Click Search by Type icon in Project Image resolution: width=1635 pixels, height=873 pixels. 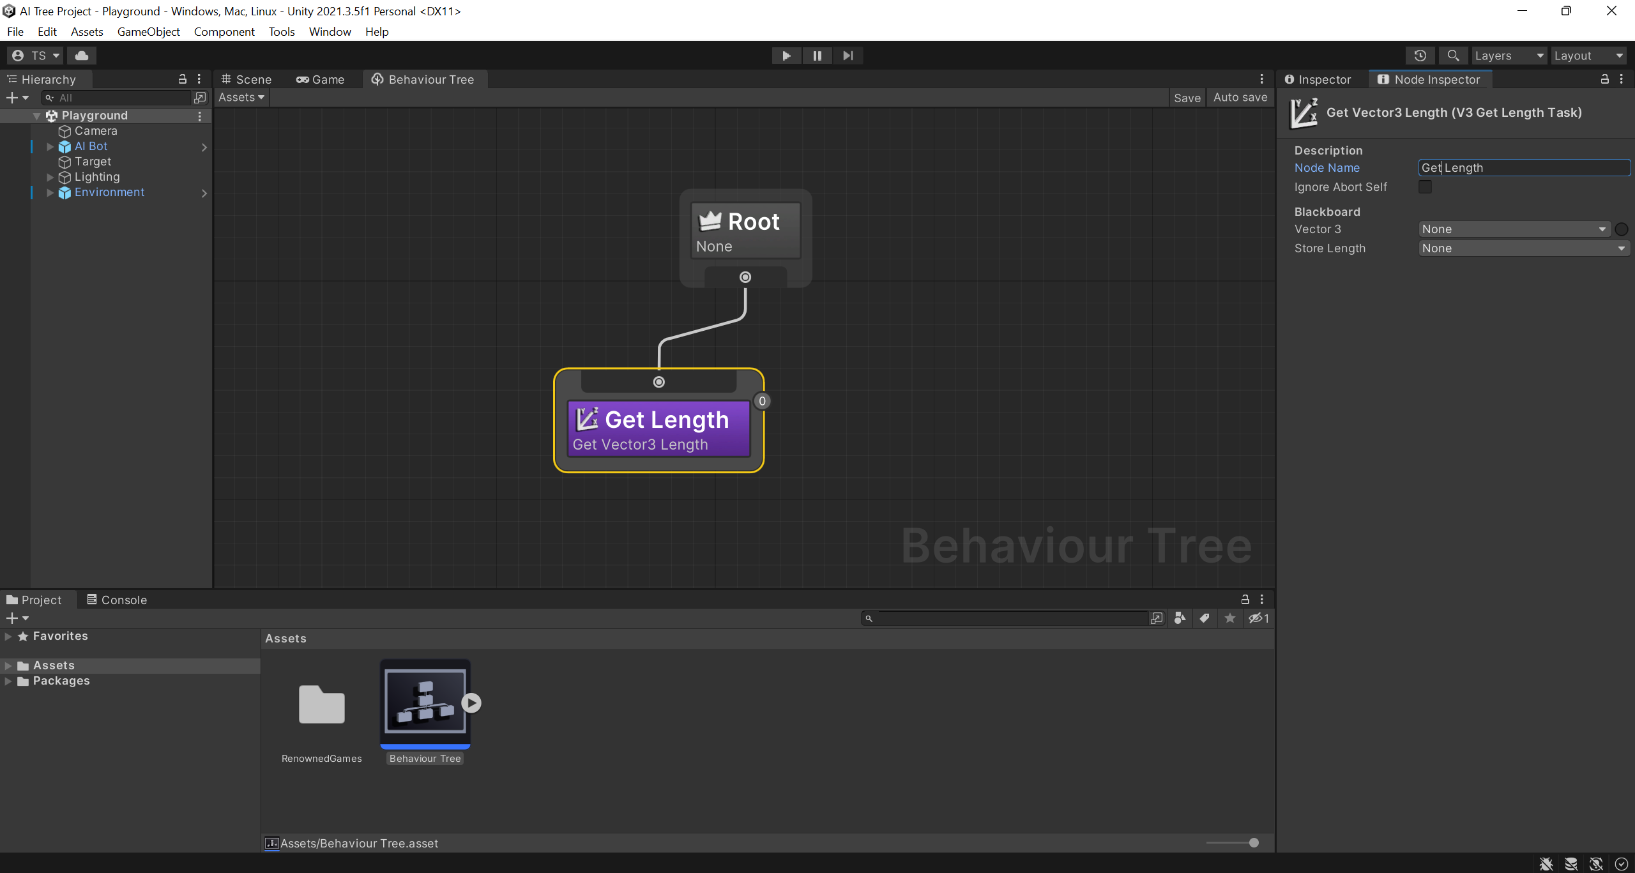[1180, 618]
